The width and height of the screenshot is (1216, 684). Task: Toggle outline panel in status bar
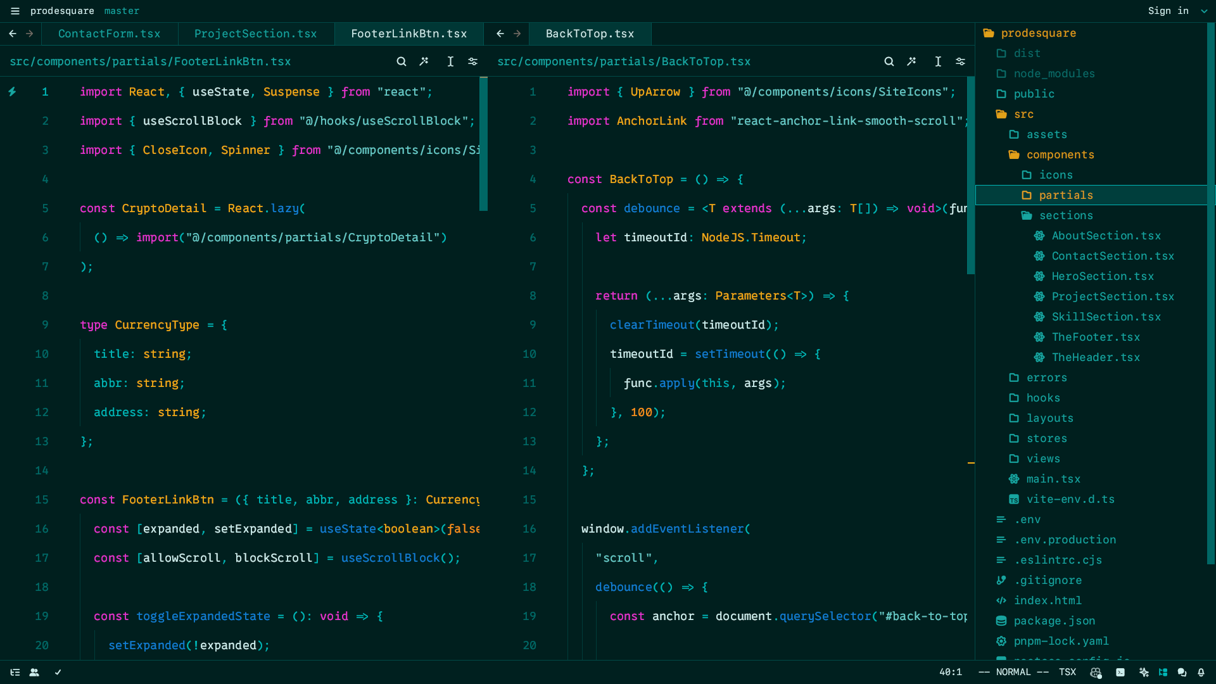pyautogui.click(x=15, y=673)
